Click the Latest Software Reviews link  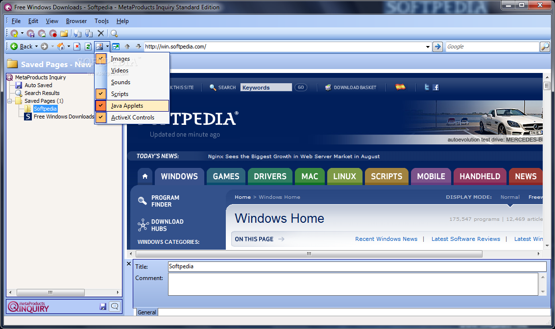pos(466,239)
